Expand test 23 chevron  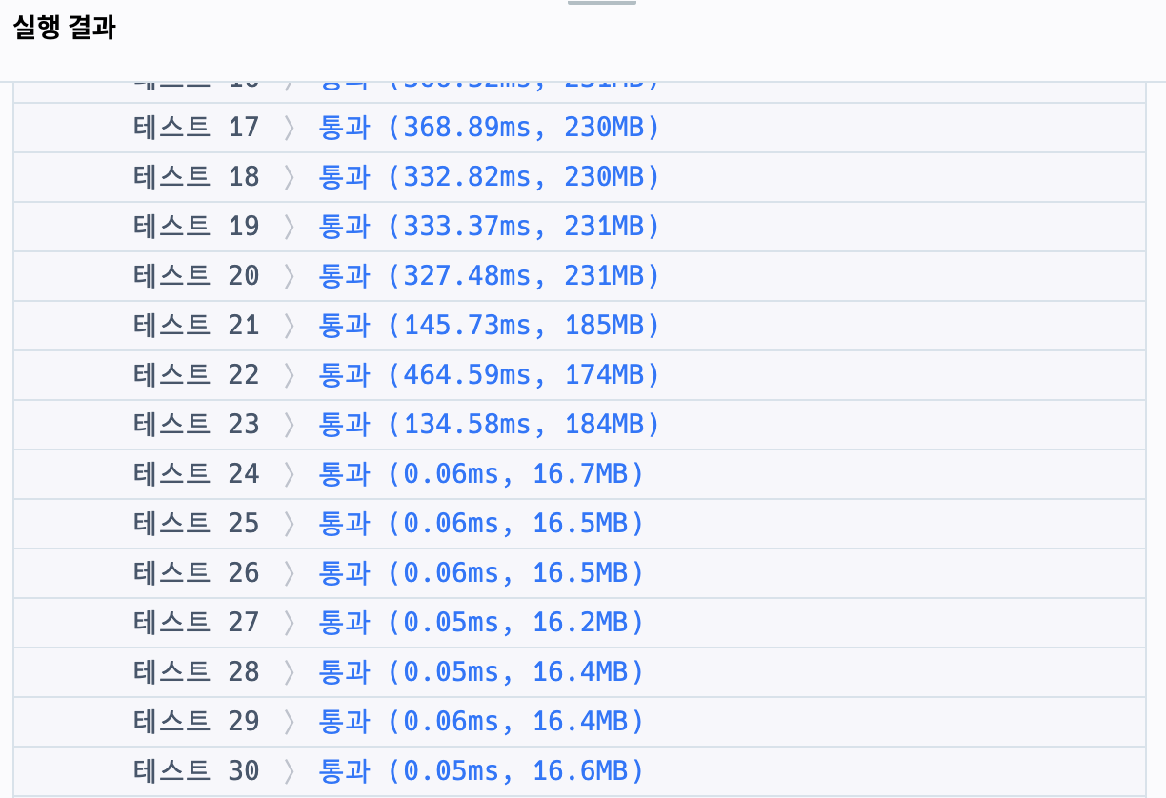289,425
